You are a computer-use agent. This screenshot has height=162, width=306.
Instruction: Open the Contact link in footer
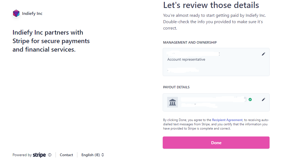click(66, 155)
